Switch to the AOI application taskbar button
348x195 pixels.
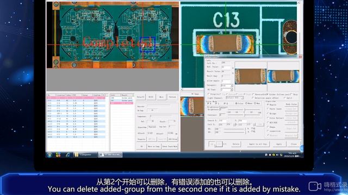coord(110,155)
